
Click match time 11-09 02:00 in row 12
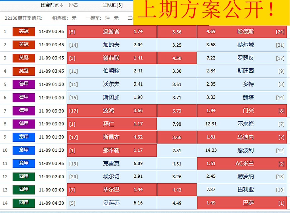pos(51,177)
